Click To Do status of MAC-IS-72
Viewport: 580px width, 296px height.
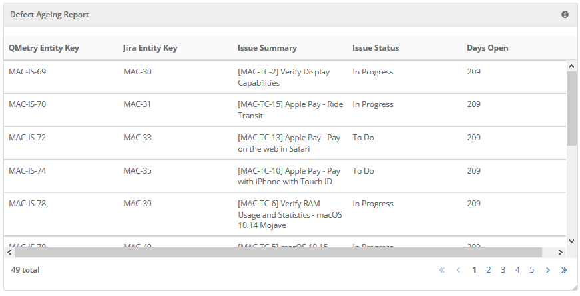(363, 138)
